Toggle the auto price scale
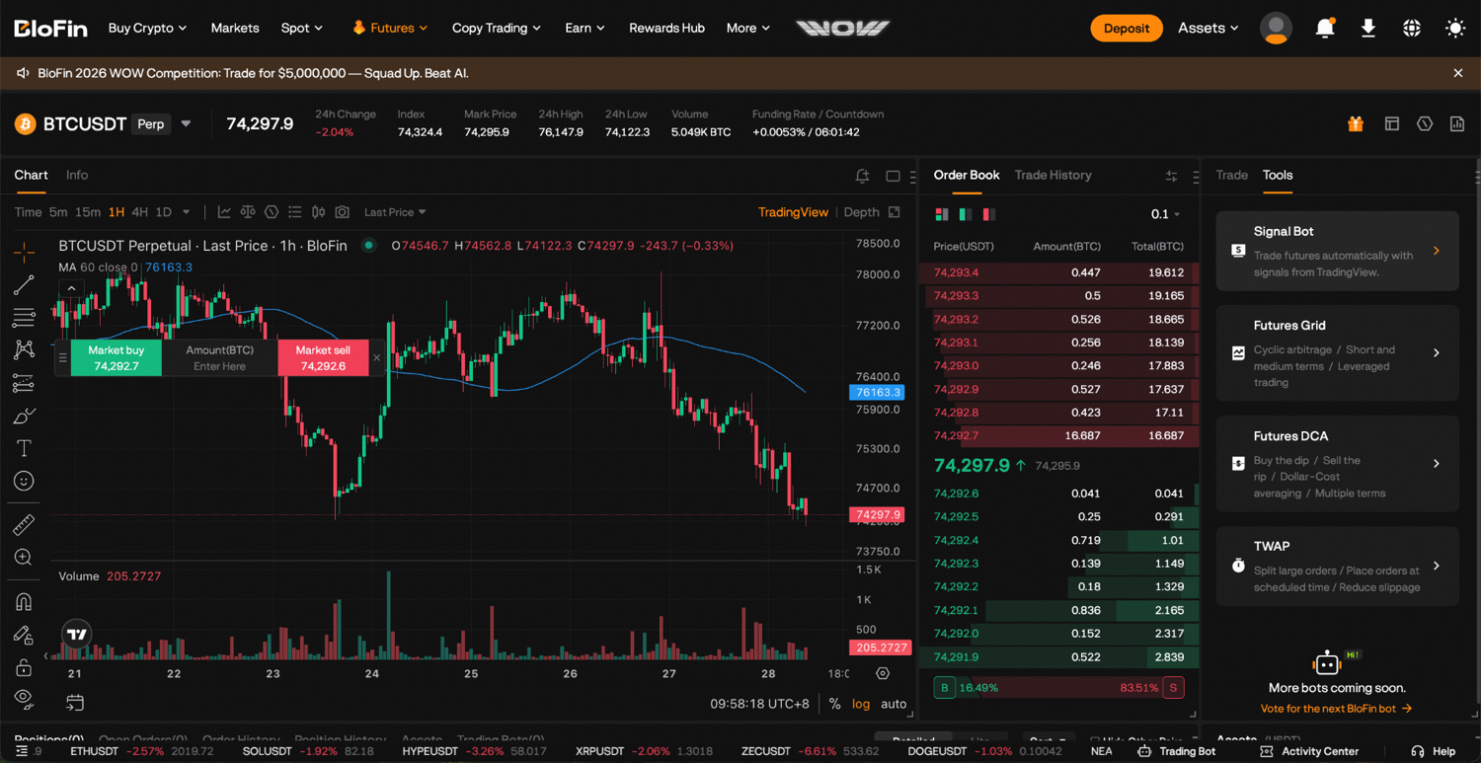The height and width of the screenshot is (763, 1481). pos(894,704)
